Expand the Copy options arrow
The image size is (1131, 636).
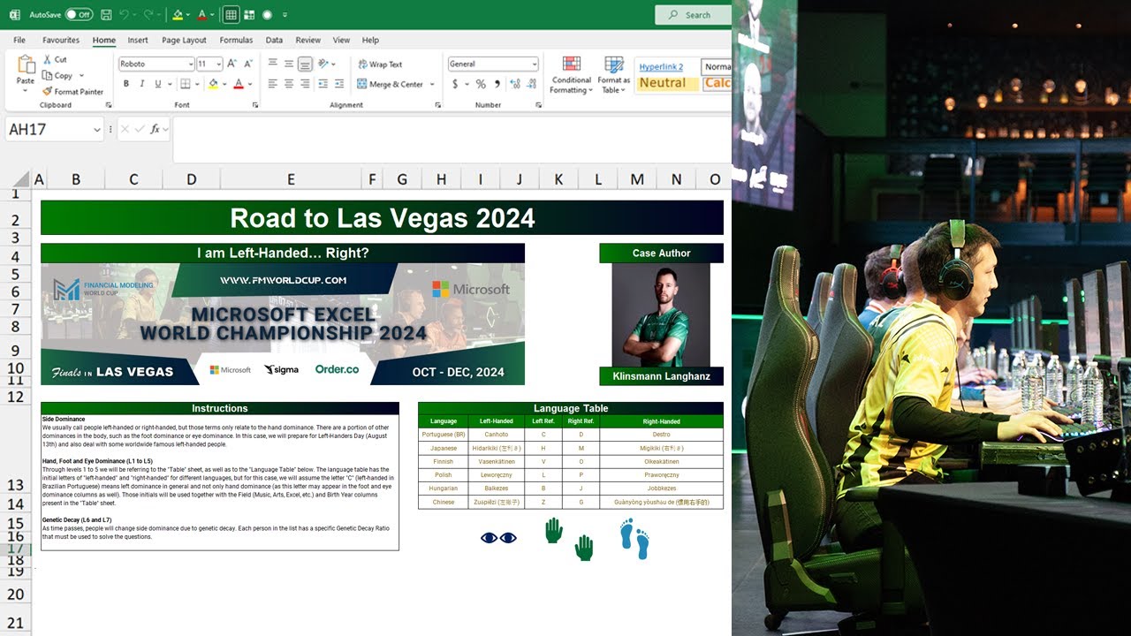[81, 76]
